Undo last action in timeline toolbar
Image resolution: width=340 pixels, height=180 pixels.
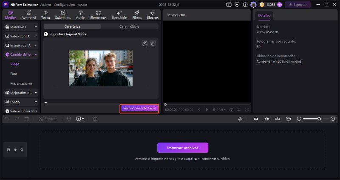click(x=7, y=119)
